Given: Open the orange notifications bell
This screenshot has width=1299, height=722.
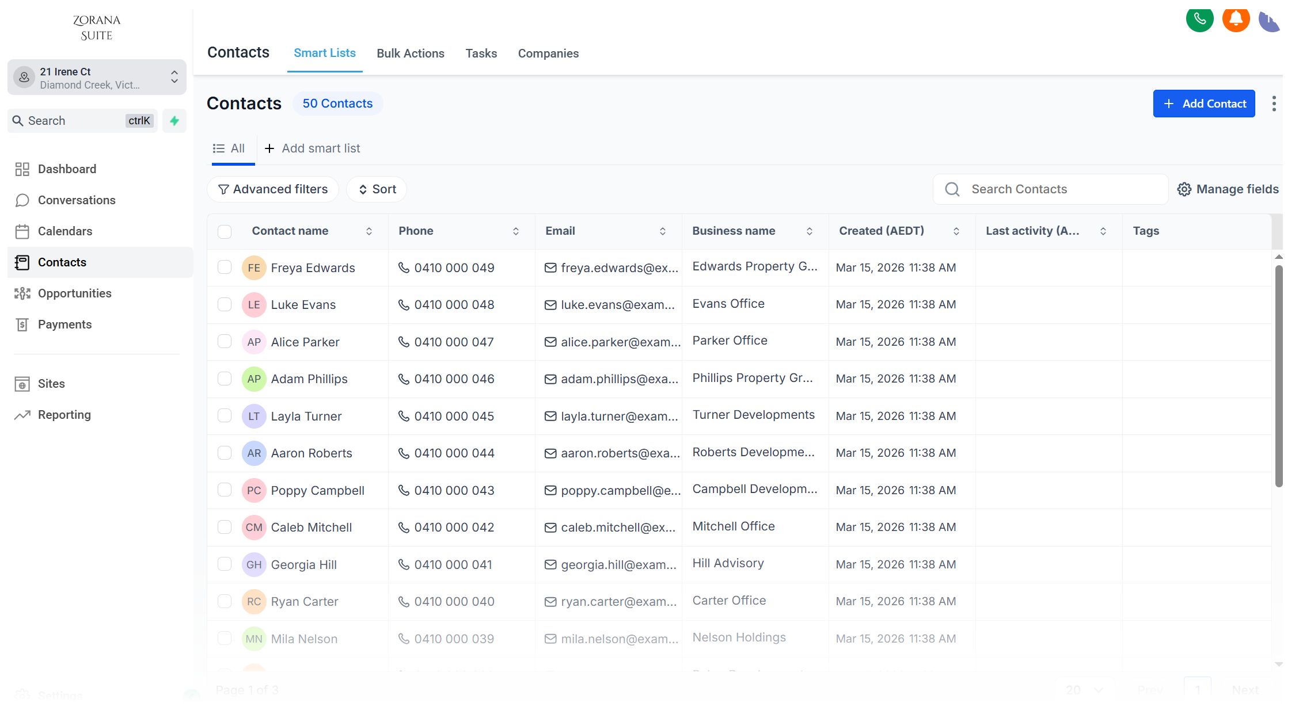Looking at the screenshot, I should pyautogui.click(x=1236, y=20).
